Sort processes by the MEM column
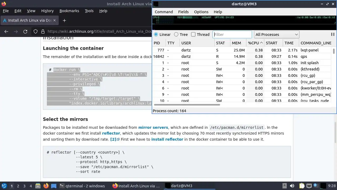 (238, 43)
